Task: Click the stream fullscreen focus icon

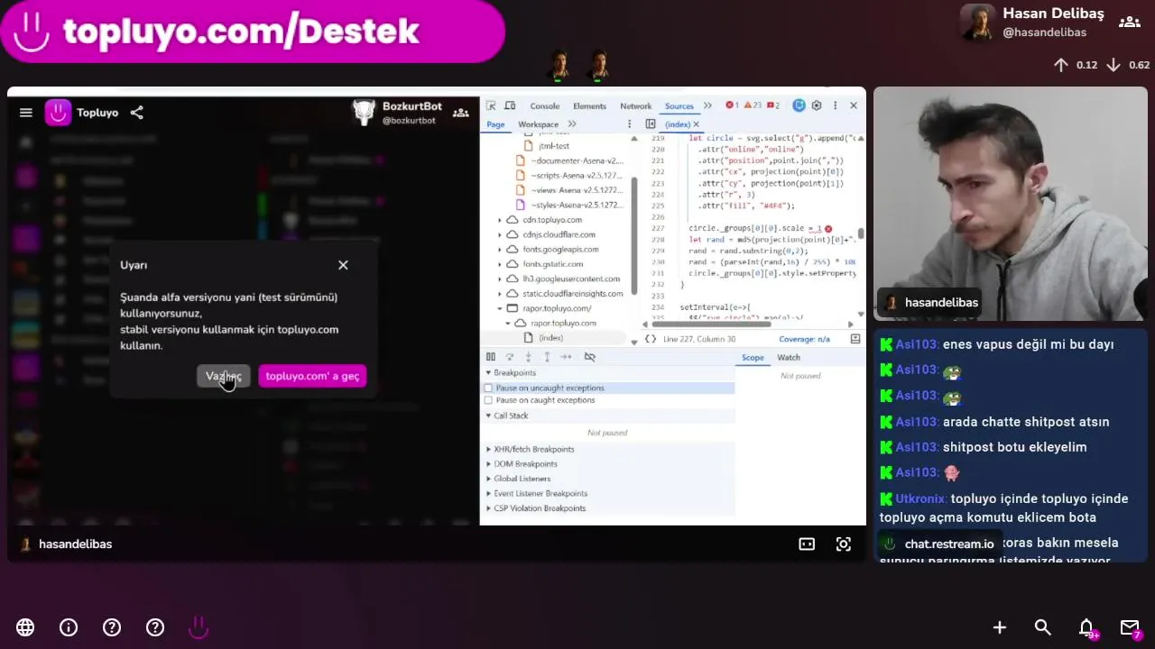Action: (x=844, y=544)
